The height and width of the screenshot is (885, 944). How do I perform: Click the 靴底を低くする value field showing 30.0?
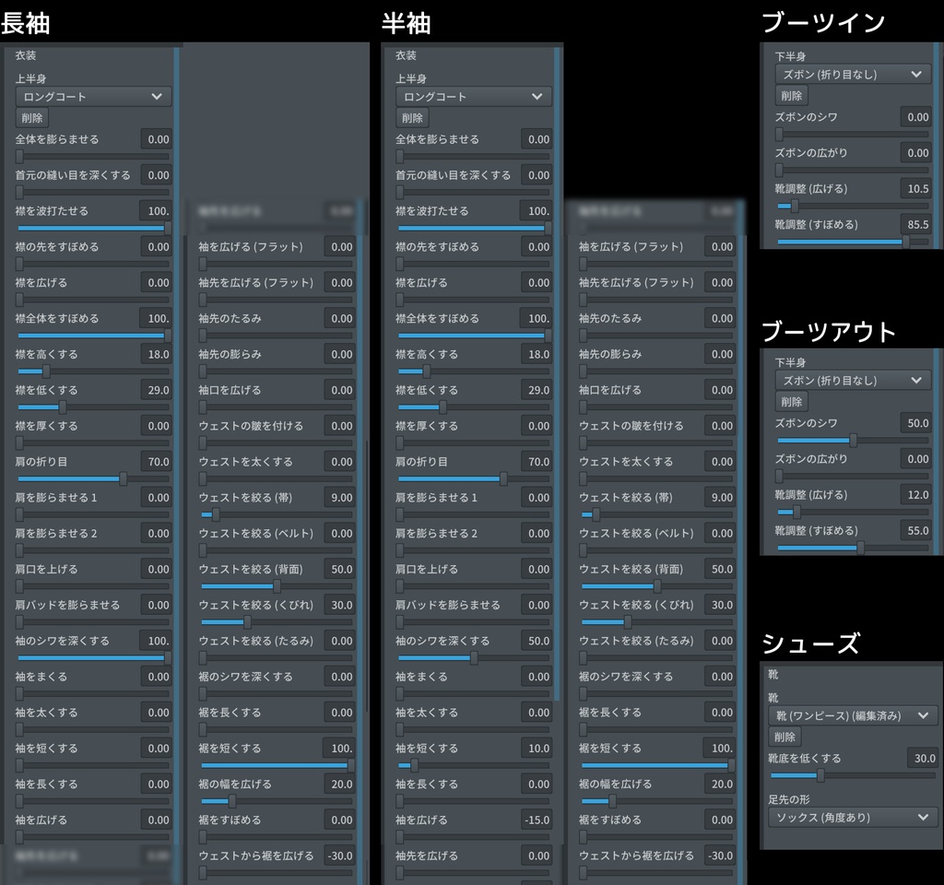[921, 757]
